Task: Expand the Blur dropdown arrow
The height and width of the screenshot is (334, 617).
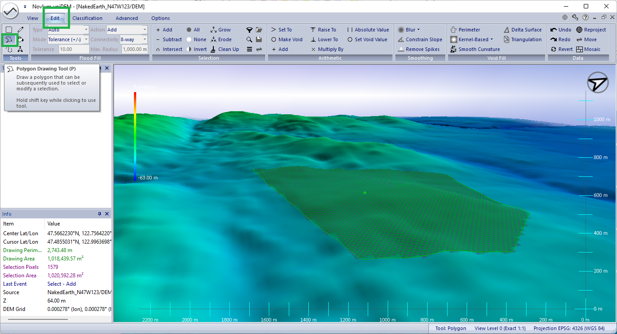Action: 419,30
